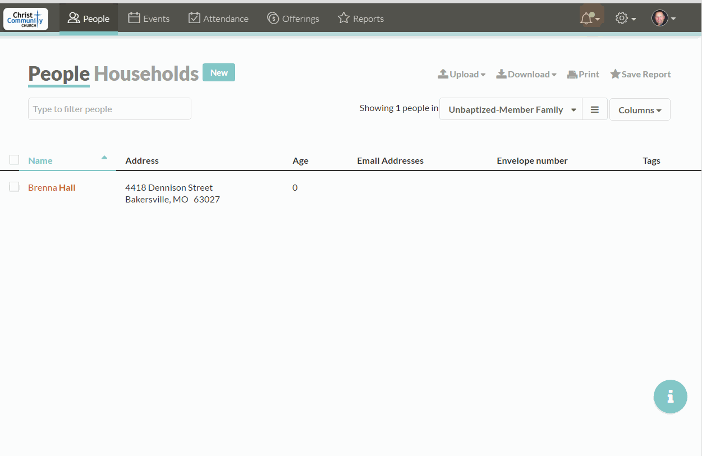Expand the Upload dropdown
The height and width of the screenshot is (456, 702).
point(461,74)
